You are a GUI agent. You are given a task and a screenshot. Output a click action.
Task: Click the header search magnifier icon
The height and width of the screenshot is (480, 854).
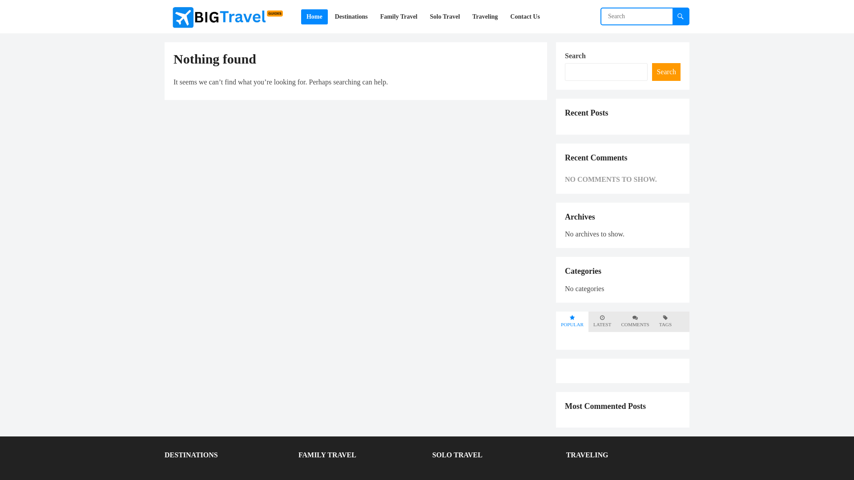pyautogui.click(x=681, y=16)
